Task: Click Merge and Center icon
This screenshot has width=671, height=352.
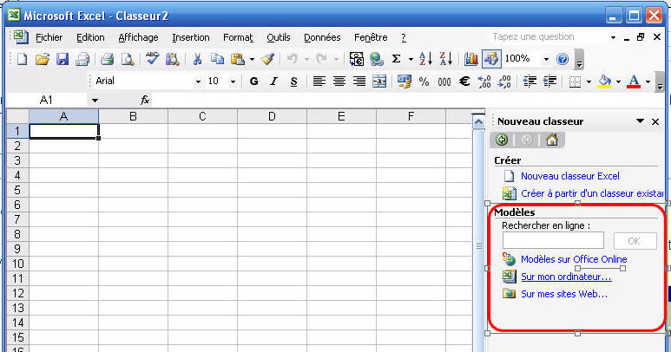Action: (x=379, y=81)
